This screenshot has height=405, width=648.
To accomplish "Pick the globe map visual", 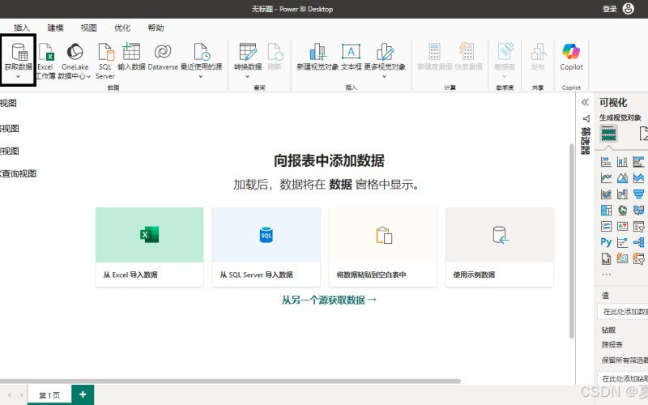I will tap(622, 211).
